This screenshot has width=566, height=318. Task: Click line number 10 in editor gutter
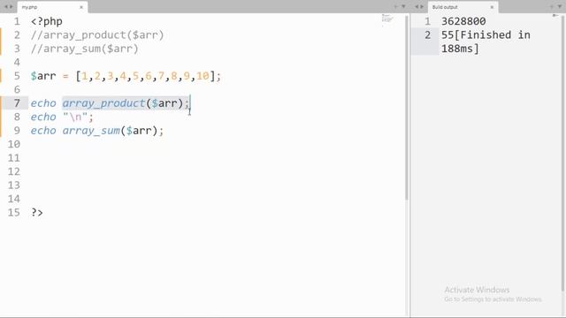click(14, 144)
